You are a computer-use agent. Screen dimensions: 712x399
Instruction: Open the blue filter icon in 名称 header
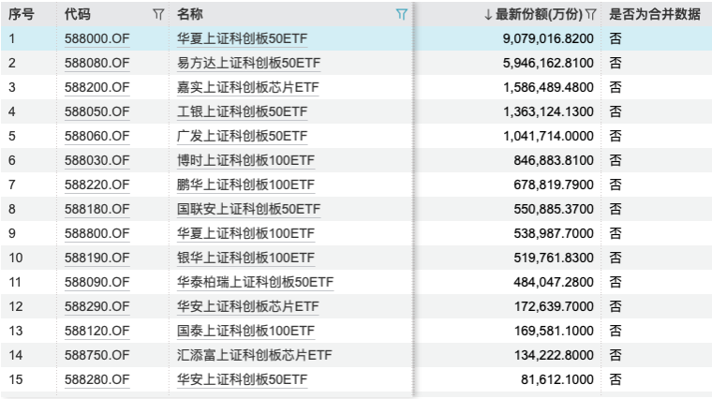pyautogui.click(x=401, y=15)
